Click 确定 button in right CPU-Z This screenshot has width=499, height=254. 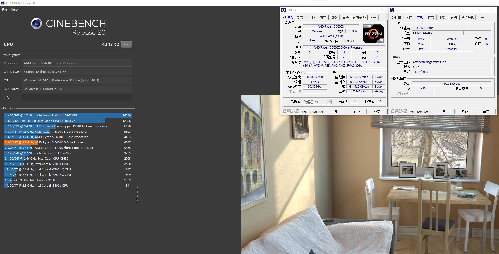[486, 111]
